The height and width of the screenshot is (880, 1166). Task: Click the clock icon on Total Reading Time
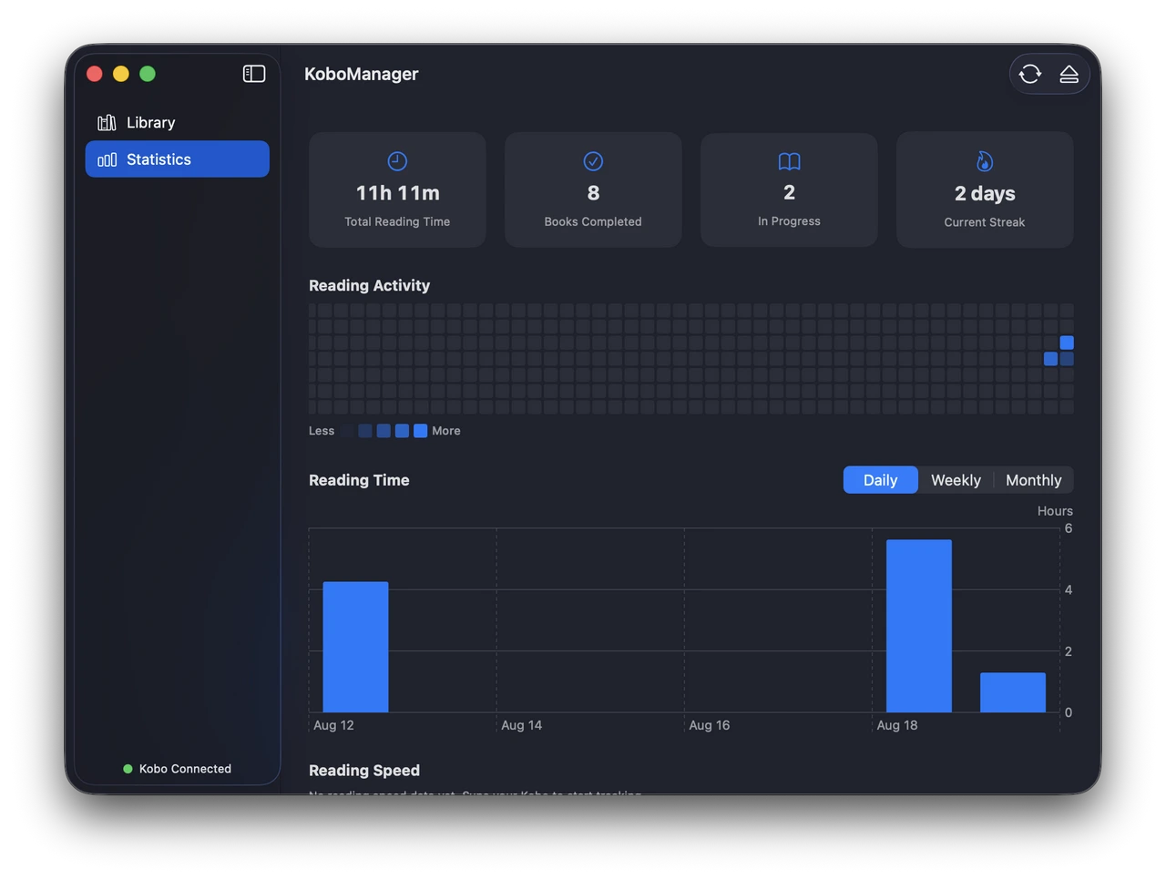tap(397, 161)
